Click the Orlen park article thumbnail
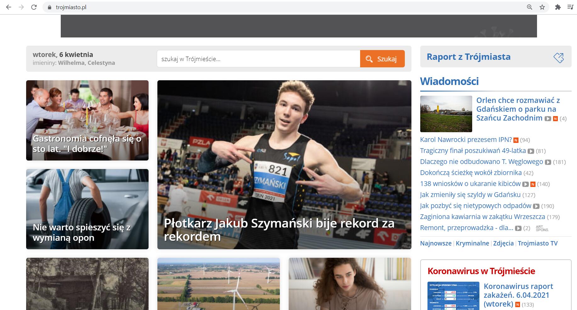This screenshot has width=577, height=310. point(446,114)
